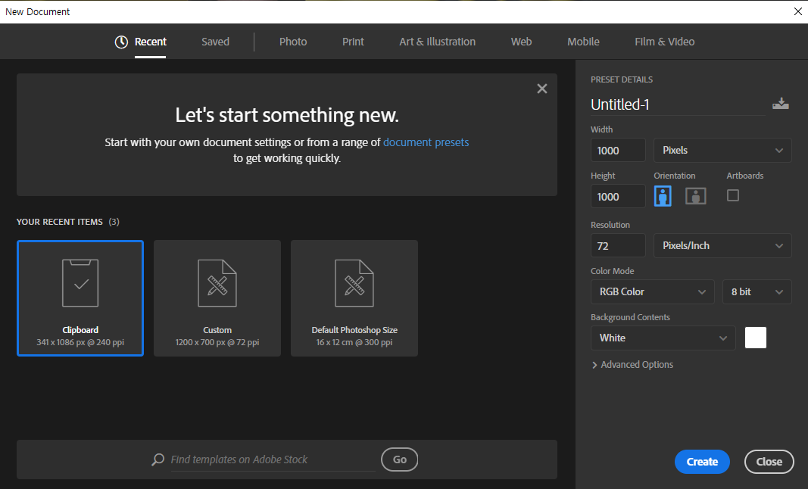Click the "PRESET DETAILS" label
The image size is (808, 489).
pyautogui.click(x=622, y=79)
